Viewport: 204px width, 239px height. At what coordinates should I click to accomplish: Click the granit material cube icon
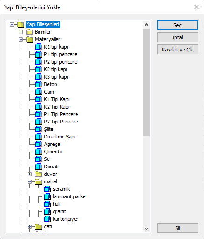[x=47, y=211]
